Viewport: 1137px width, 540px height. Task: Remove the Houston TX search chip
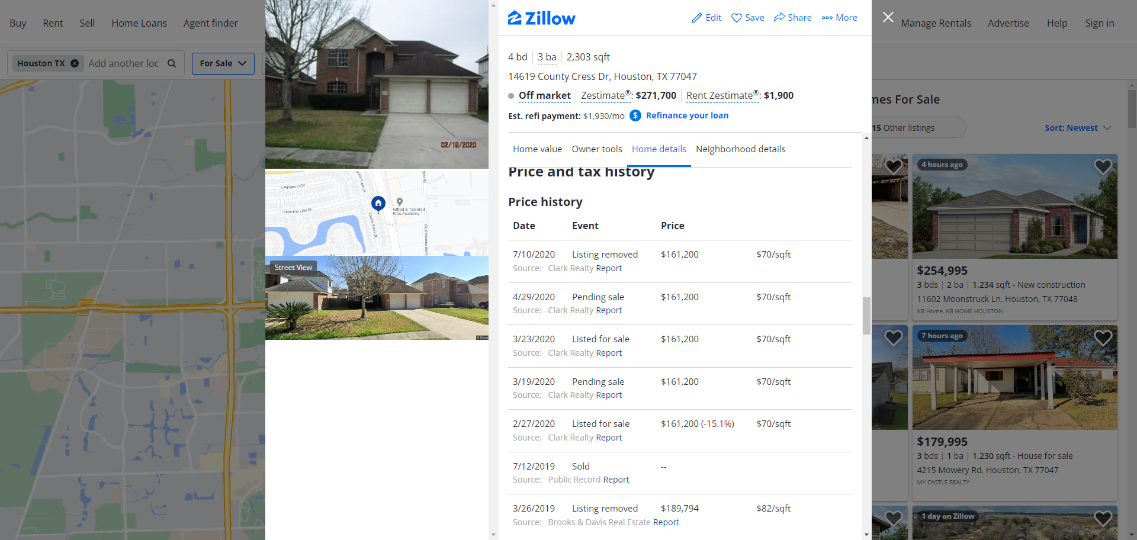75,63
